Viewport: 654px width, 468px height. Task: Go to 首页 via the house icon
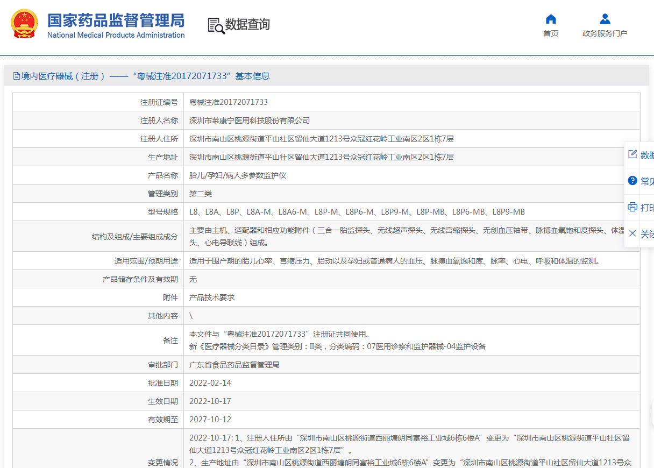[551, 19]
